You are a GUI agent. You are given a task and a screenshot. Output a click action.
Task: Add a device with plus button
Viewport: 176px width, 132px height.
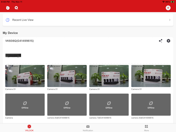pos(168,8)
